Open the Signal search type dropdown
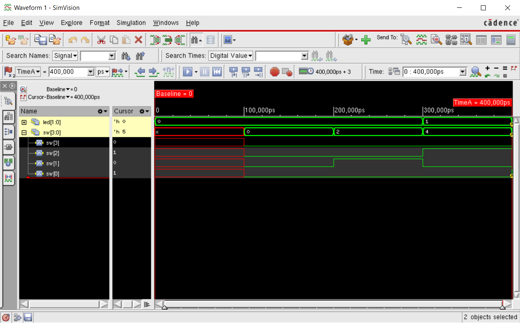Screen dimensions: 520x323 tap(65, 56)
